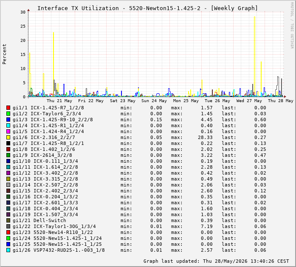Click max value 2.60 for gi1/15
The height and width of the screenshot is (267, 296).
click(x=207, y=191)
